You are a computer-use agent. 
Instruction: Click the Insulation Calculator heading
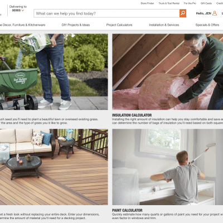[x=132, y=115]
